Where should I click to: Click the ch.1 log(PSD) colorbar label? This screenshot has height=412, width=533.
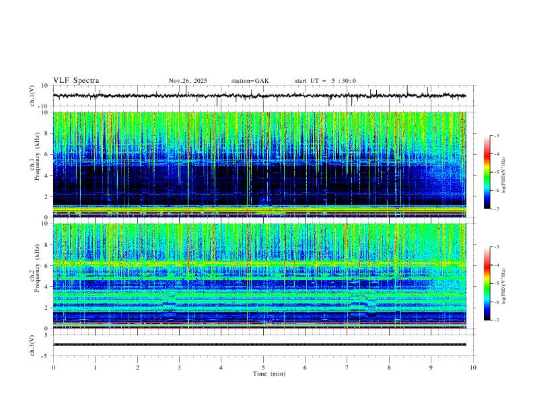[x=504, y=175]
